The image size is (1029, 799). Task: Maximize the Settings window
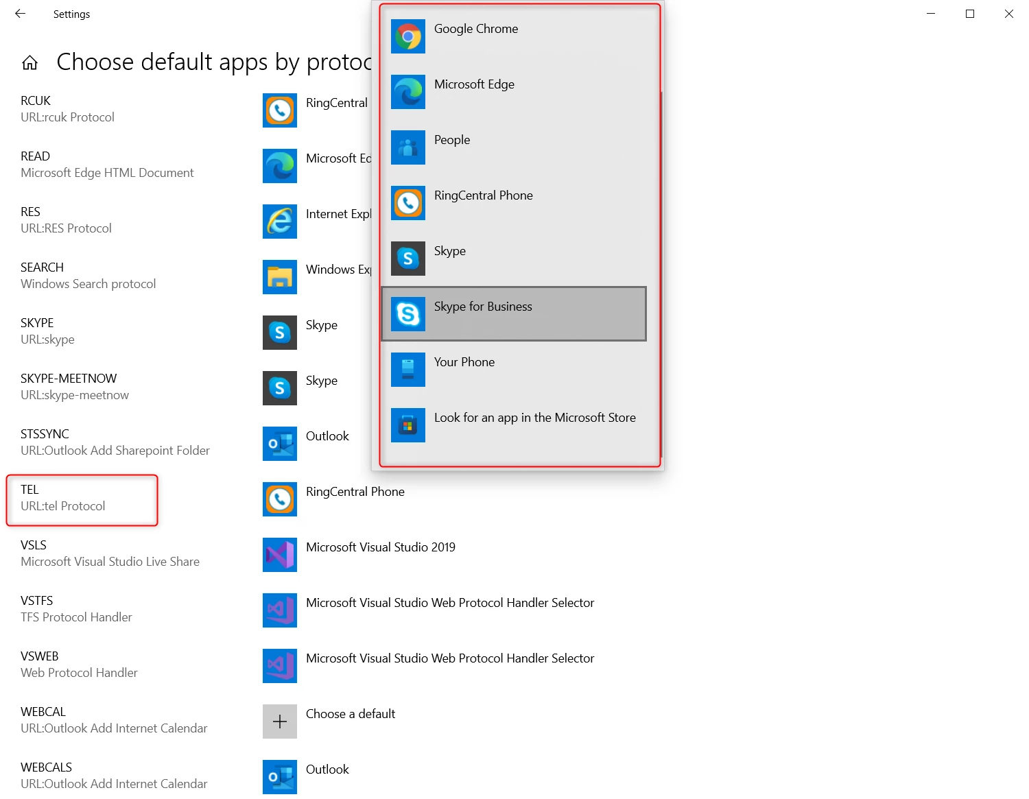[970, 14]
